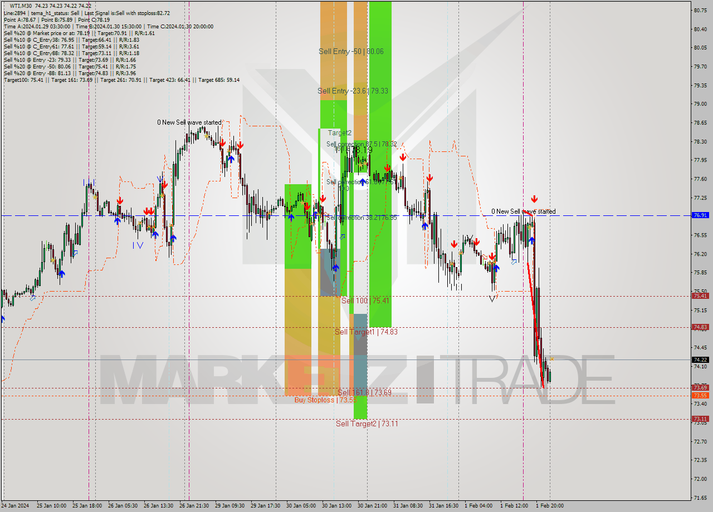Click the red 73.11 price tag on axis

700,419
